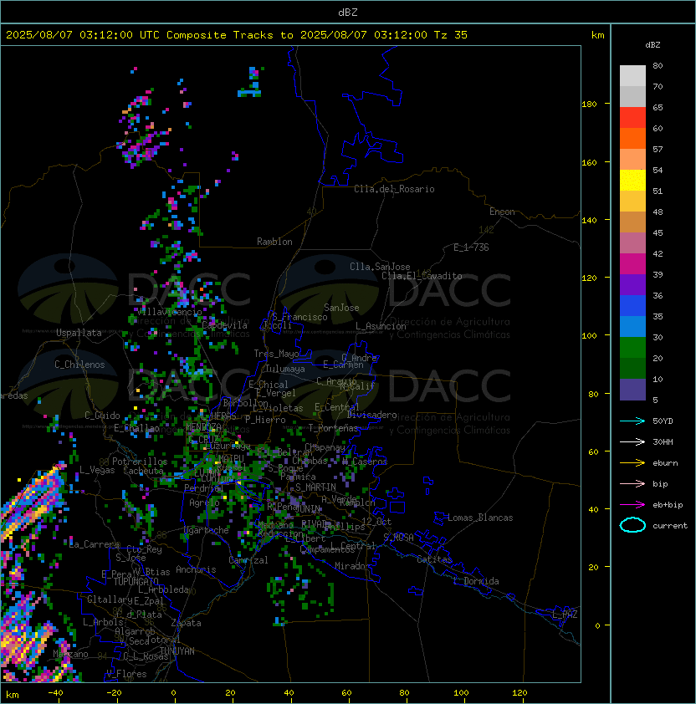Click the 180 tick on the vertical km axis
The width and height of the screenshot is (696, 704).
pos(589,105)
